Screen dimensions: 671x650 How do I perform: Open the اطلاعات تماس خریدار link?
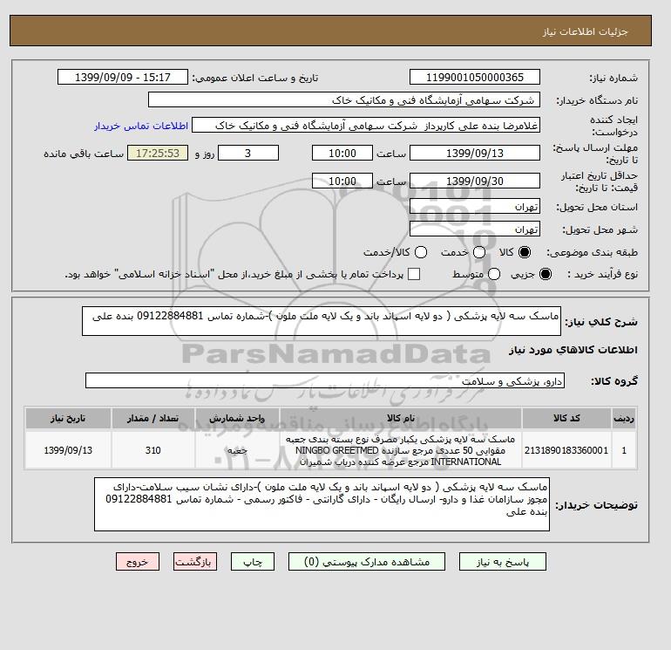click(141, 126)
